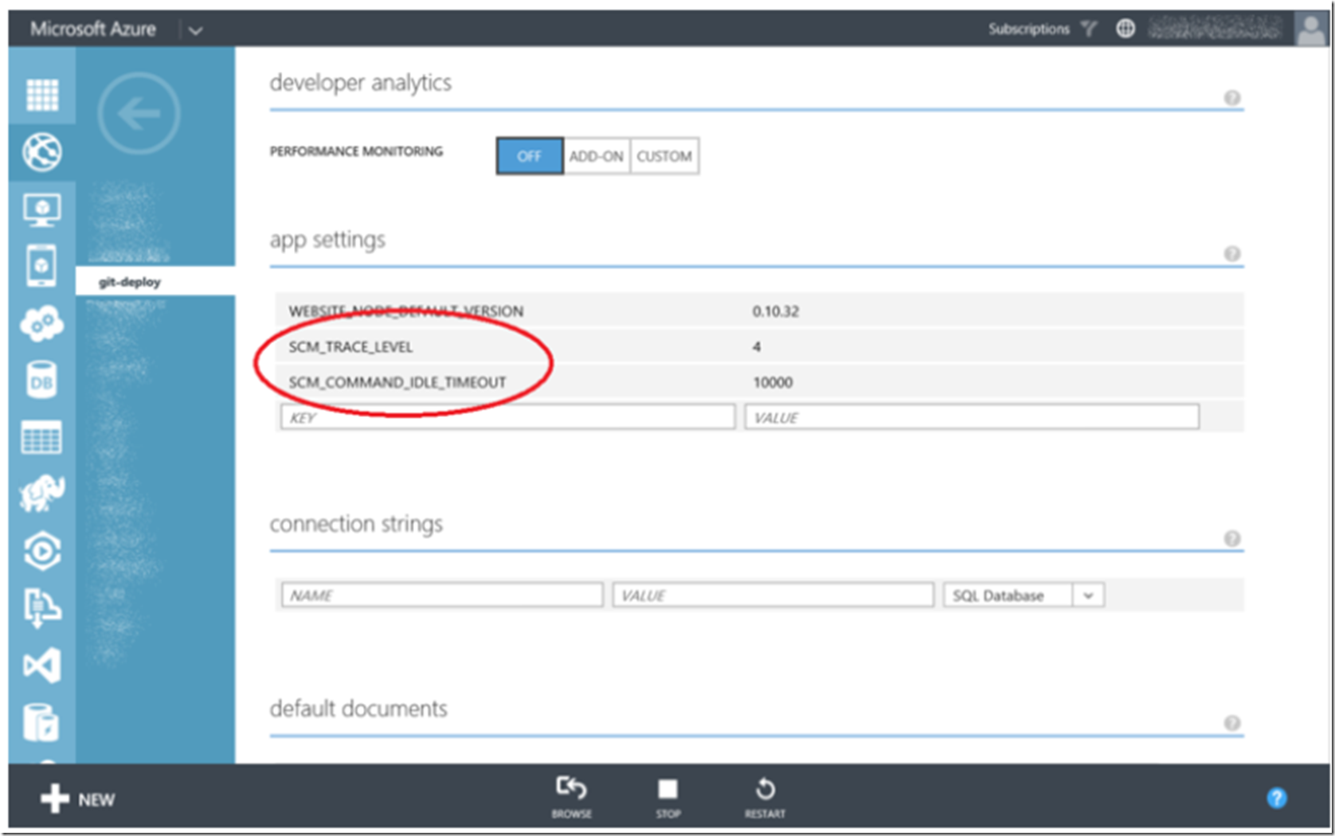The image size is (1335, 836).
Task: Expand the Microsoft Azure header chevron
Action: click(195, 30)
